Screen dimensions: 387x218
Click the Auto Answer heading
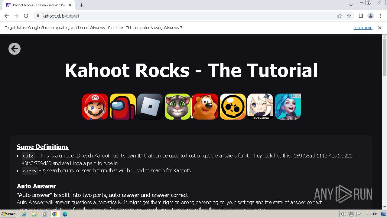(36, 186)
